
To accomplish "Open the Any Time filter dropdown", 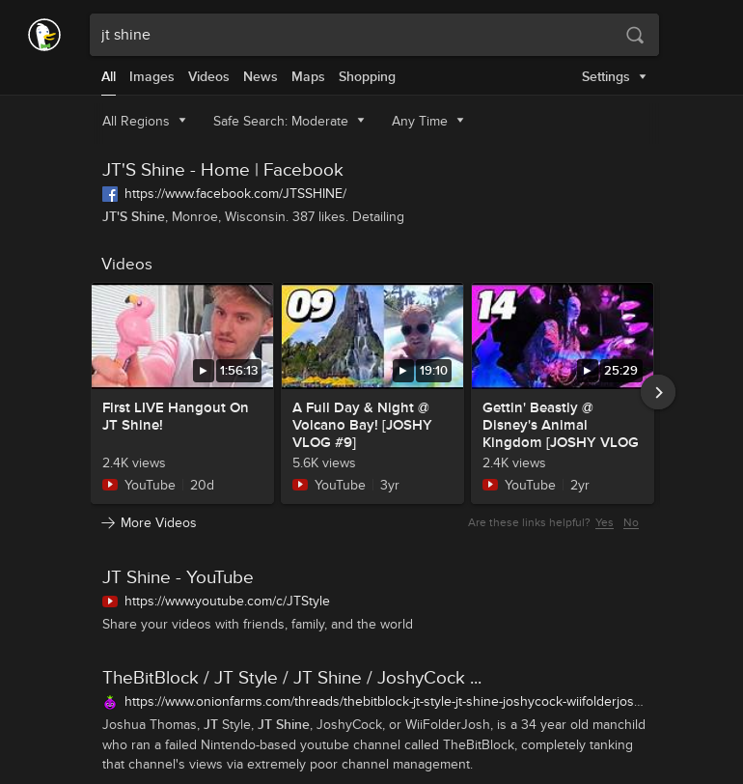I will coord(427,121).
